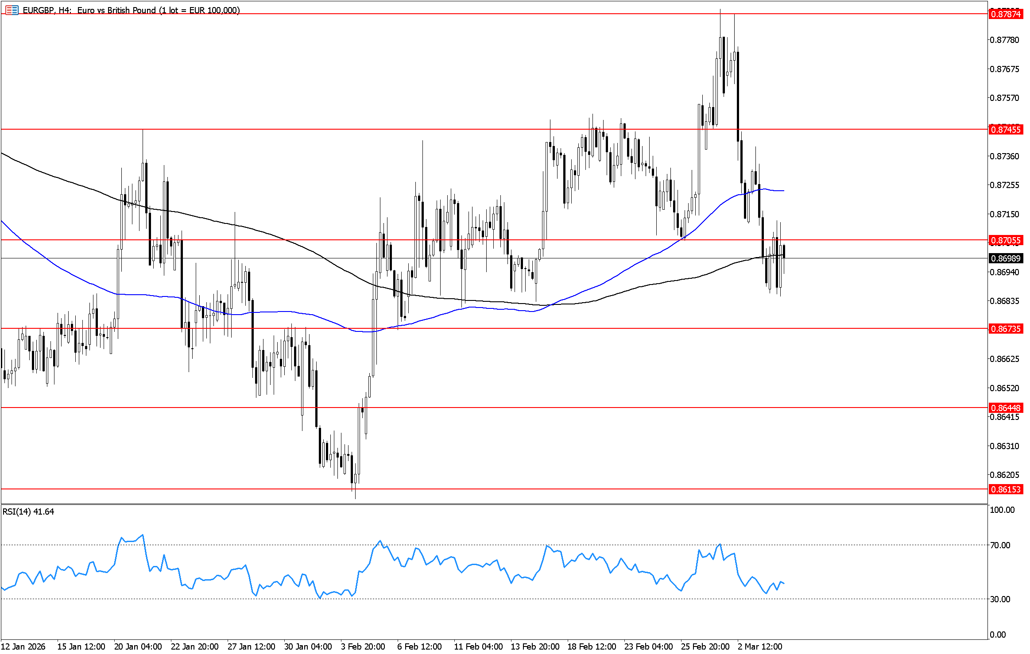Viewport: 1030px width, 654px height.
Task: Click the 18 Feb 12:00 time axis label
Action: (592, 646)
